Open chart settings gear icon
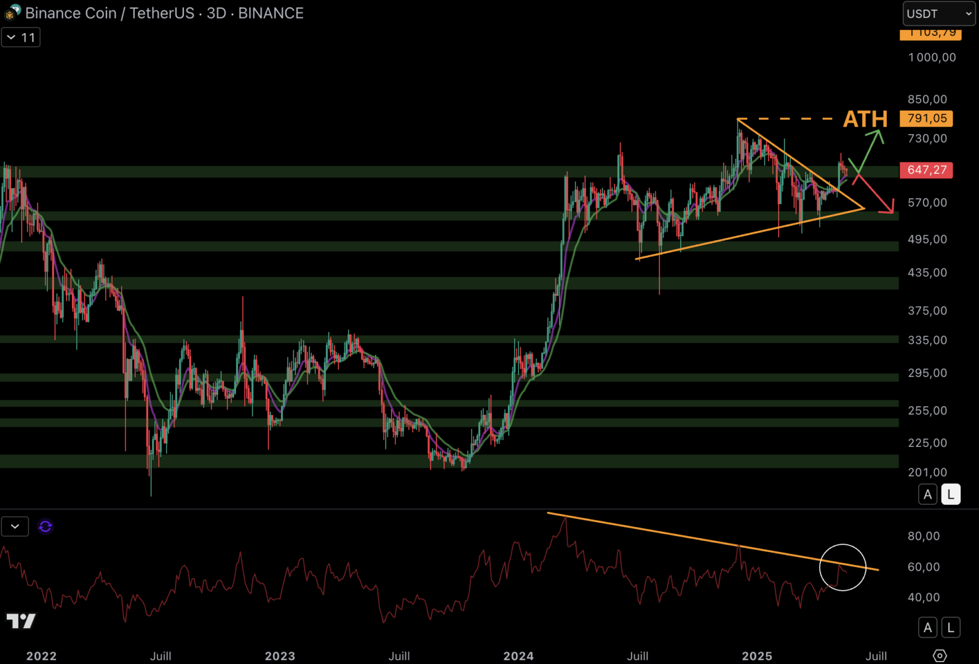The height and width of the screenshot is (664, 979). click(940, 655)
